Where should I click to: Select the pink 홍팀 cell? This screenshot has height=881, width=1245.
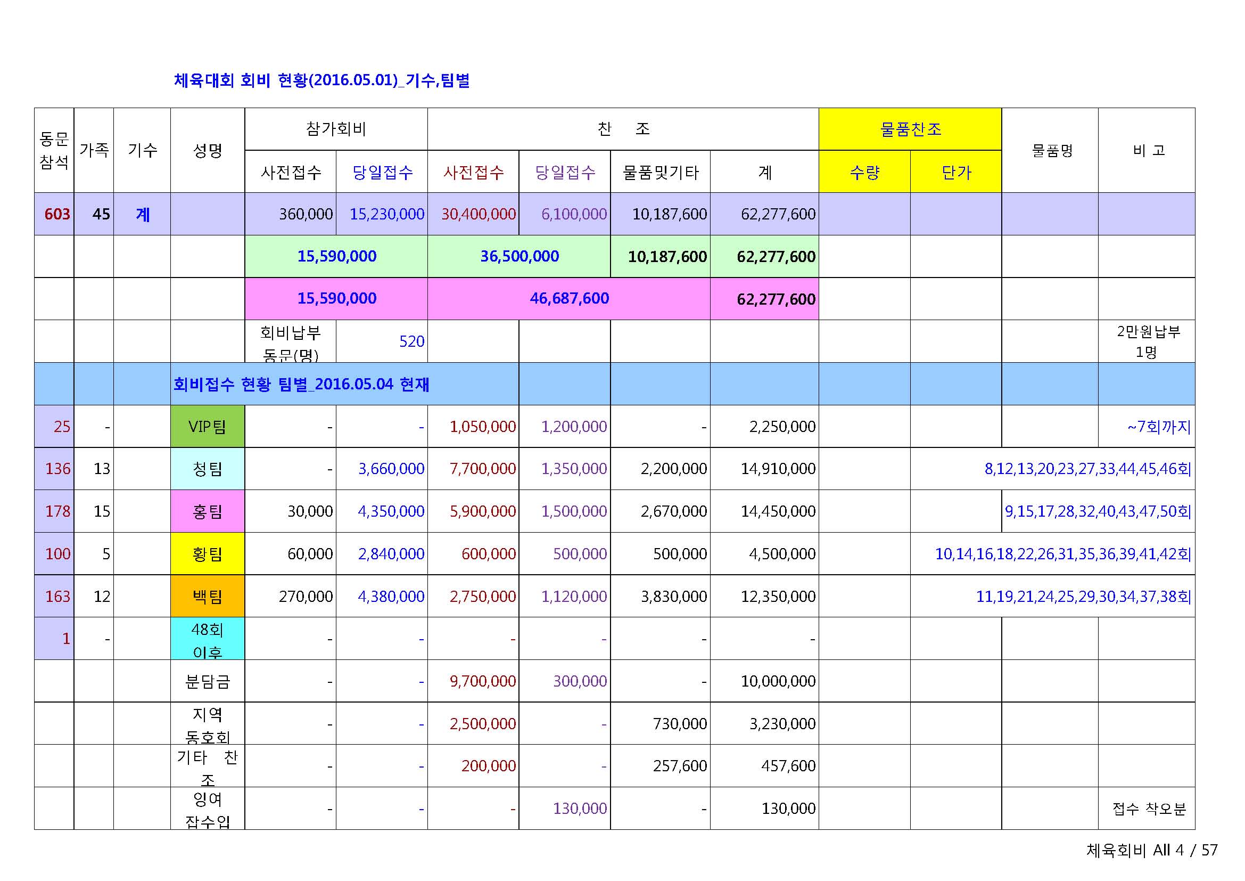[208, 511]
